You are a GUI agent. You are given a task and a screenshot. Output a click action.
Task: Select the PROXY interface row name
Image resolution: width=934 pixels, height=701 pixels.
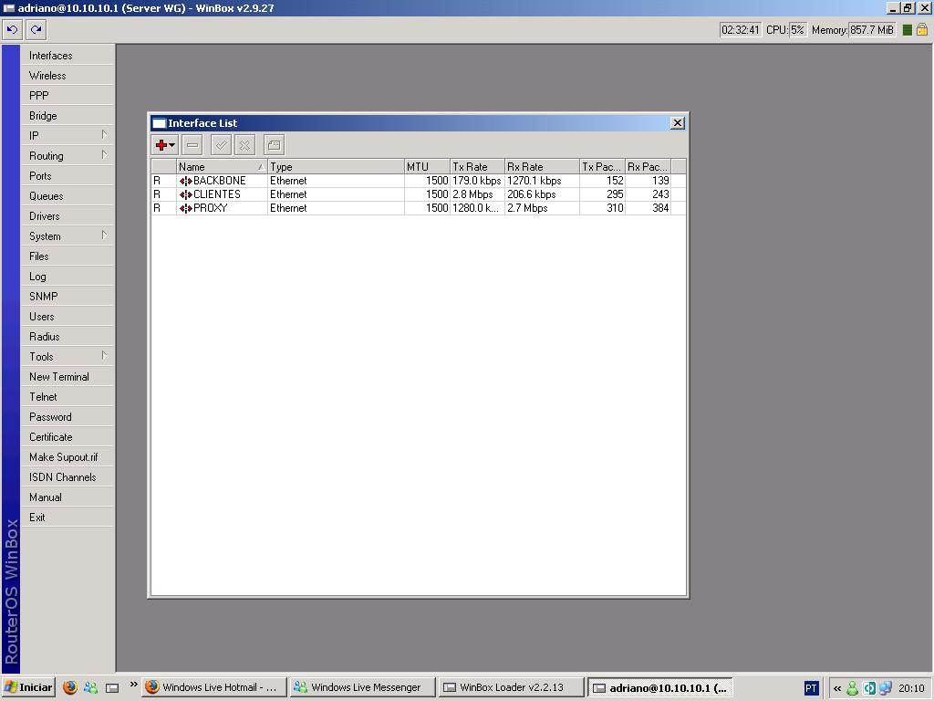(211, 208)
